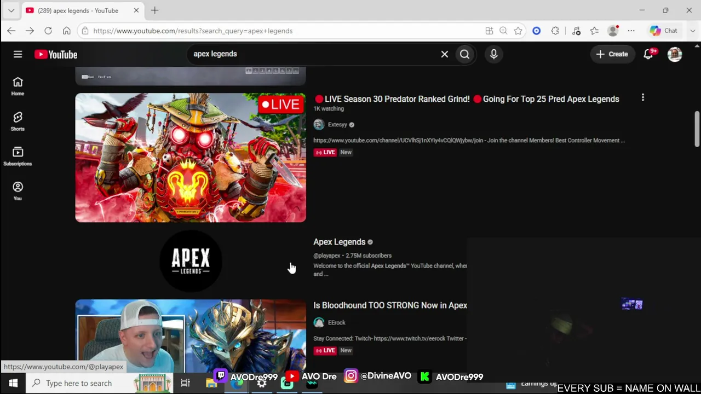Open the browser home button

[x=66, y=31]
